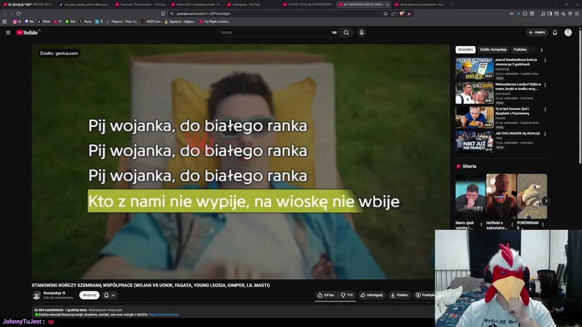Screen dimensions: 582x327
Task: Open the Szczura Zjod Spaghetti video thumbnail
Action: click(x=475, y=118)
